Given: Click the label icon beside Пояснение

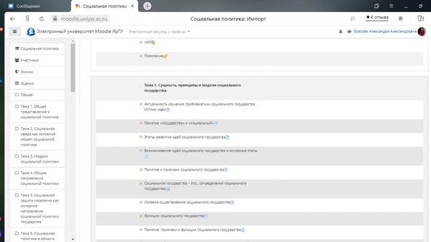Looking at the screenshot, I should [166, 56].
